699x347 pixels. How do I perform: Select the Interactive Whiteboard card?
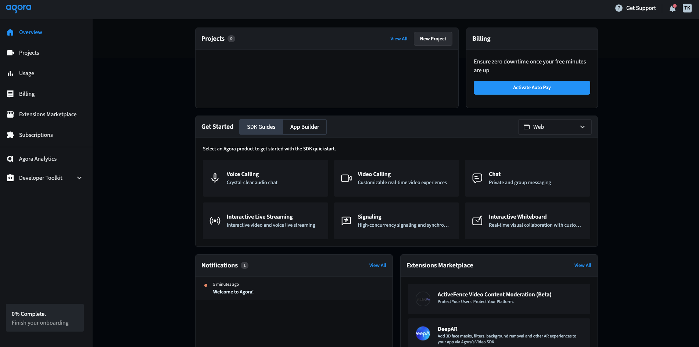point(527,221)
